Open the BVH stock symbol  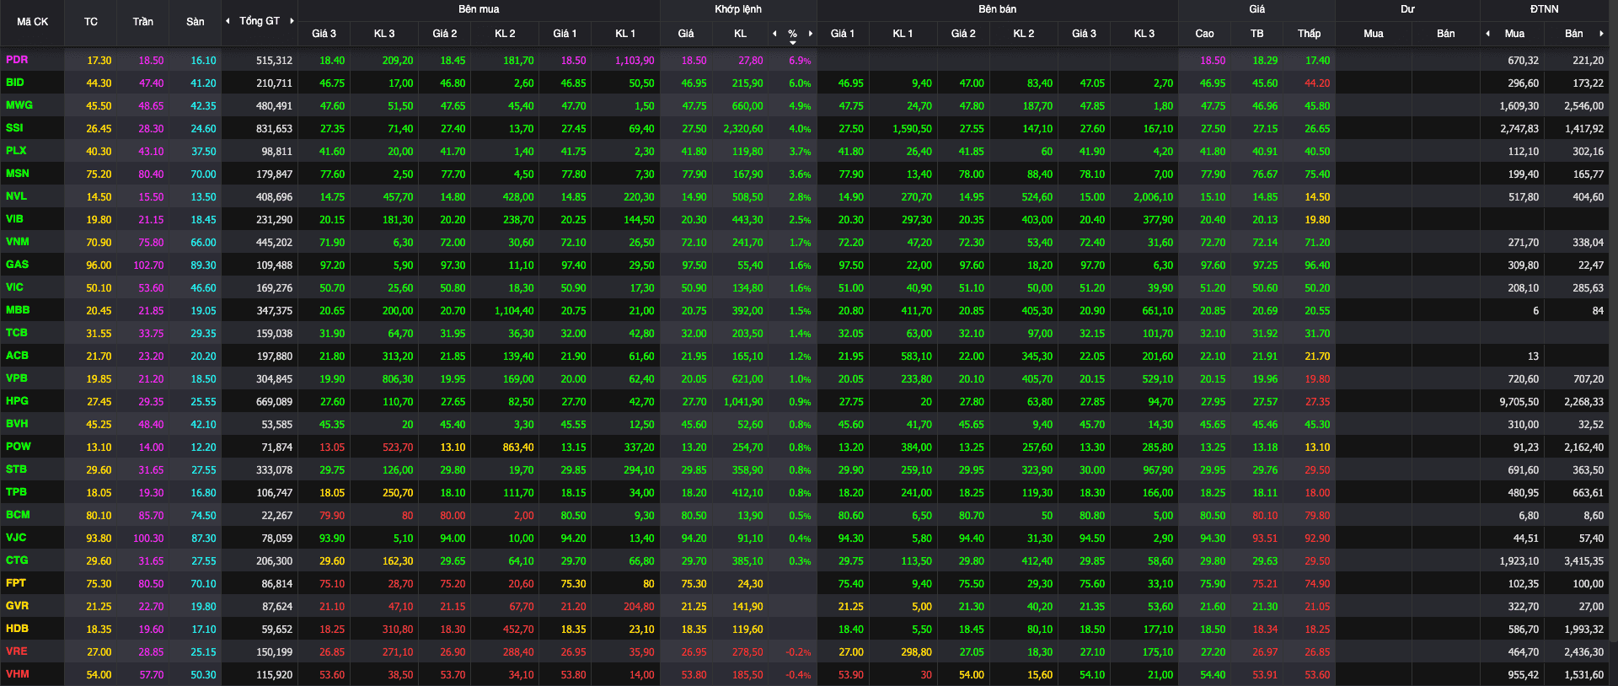pos(17,424)
